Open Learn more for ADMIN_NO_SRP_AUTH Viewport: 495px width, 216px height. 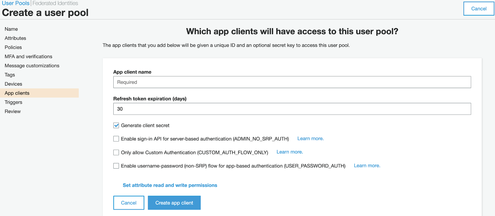point(310,139)
